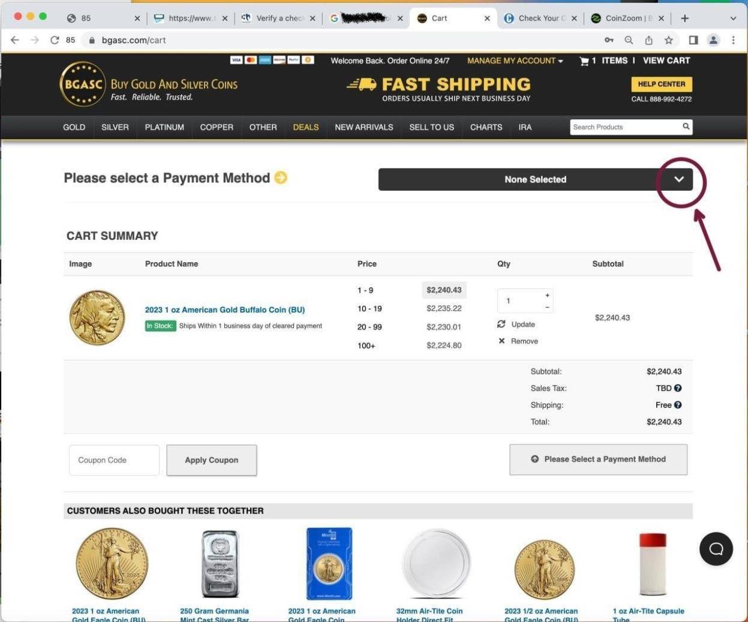Click the Search Products field
Image resolution: width=748 pixels, height=622 pixels.
click(x=625, y=127)
